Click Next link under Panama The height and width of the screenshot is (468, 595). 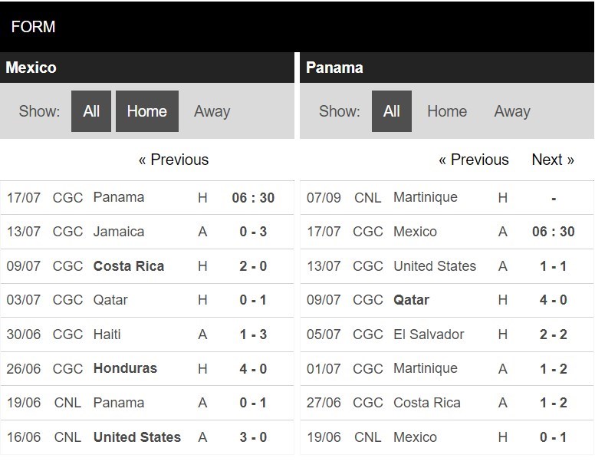(x=553, y=160)
